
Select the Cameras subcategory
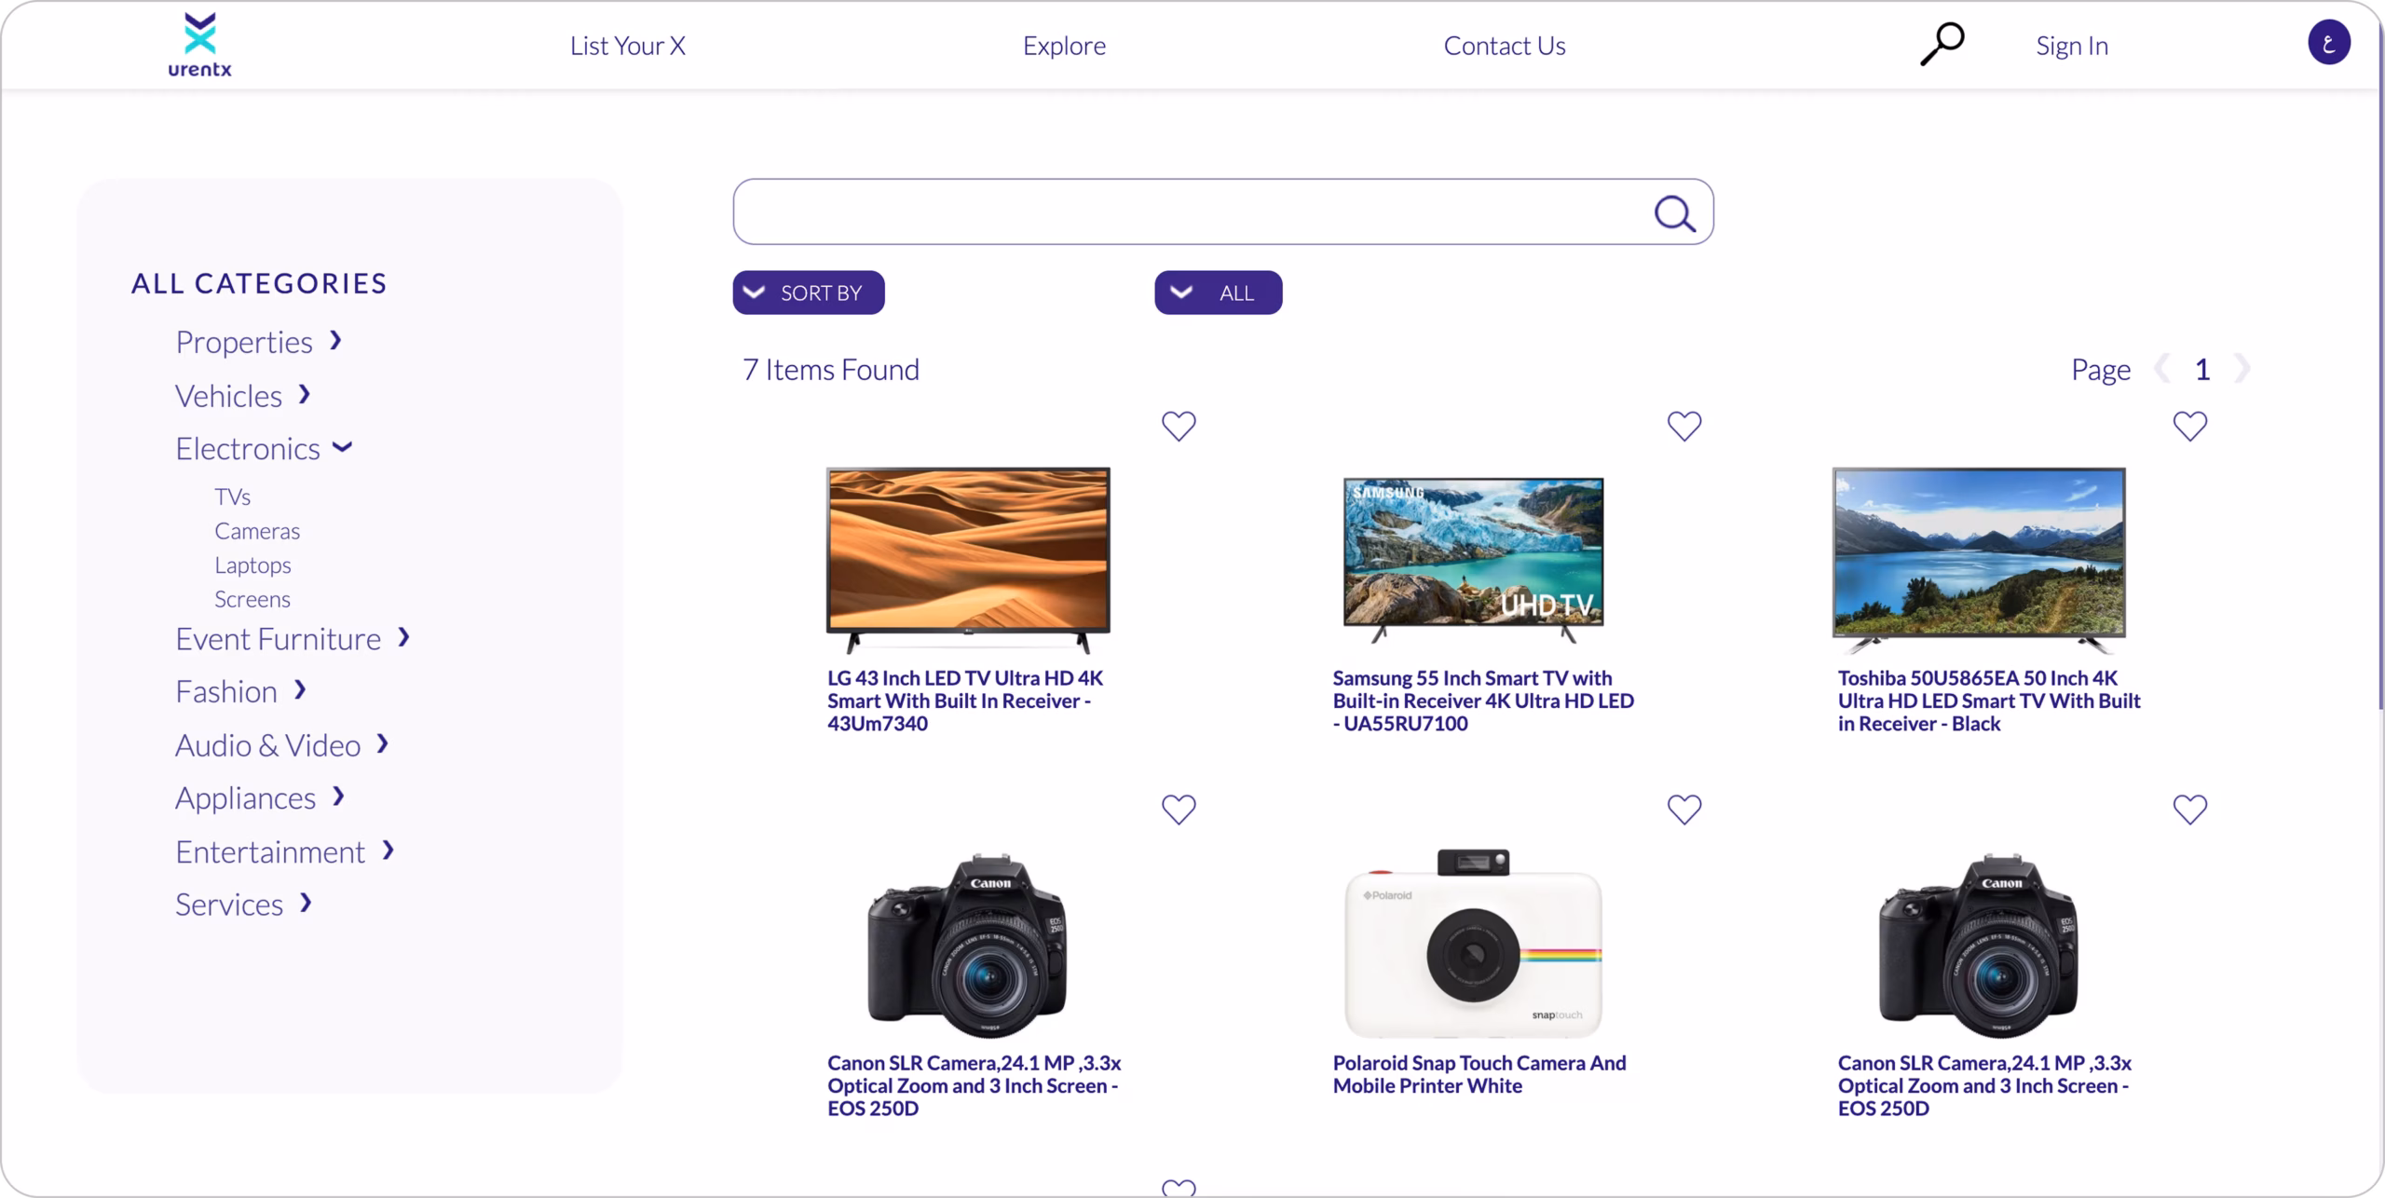[x=257, y=531]
